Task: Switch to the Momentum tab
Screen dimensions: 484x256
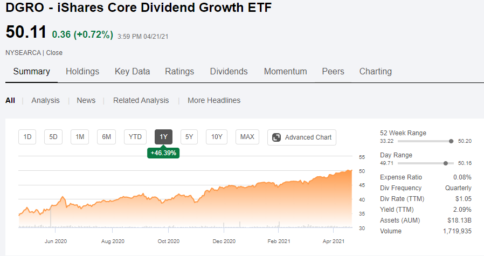Action: point(285,71)
